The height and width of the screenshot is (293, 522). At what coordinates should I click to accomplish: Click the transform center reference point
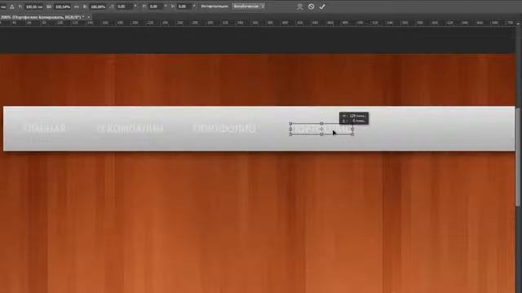pos(321,129)
